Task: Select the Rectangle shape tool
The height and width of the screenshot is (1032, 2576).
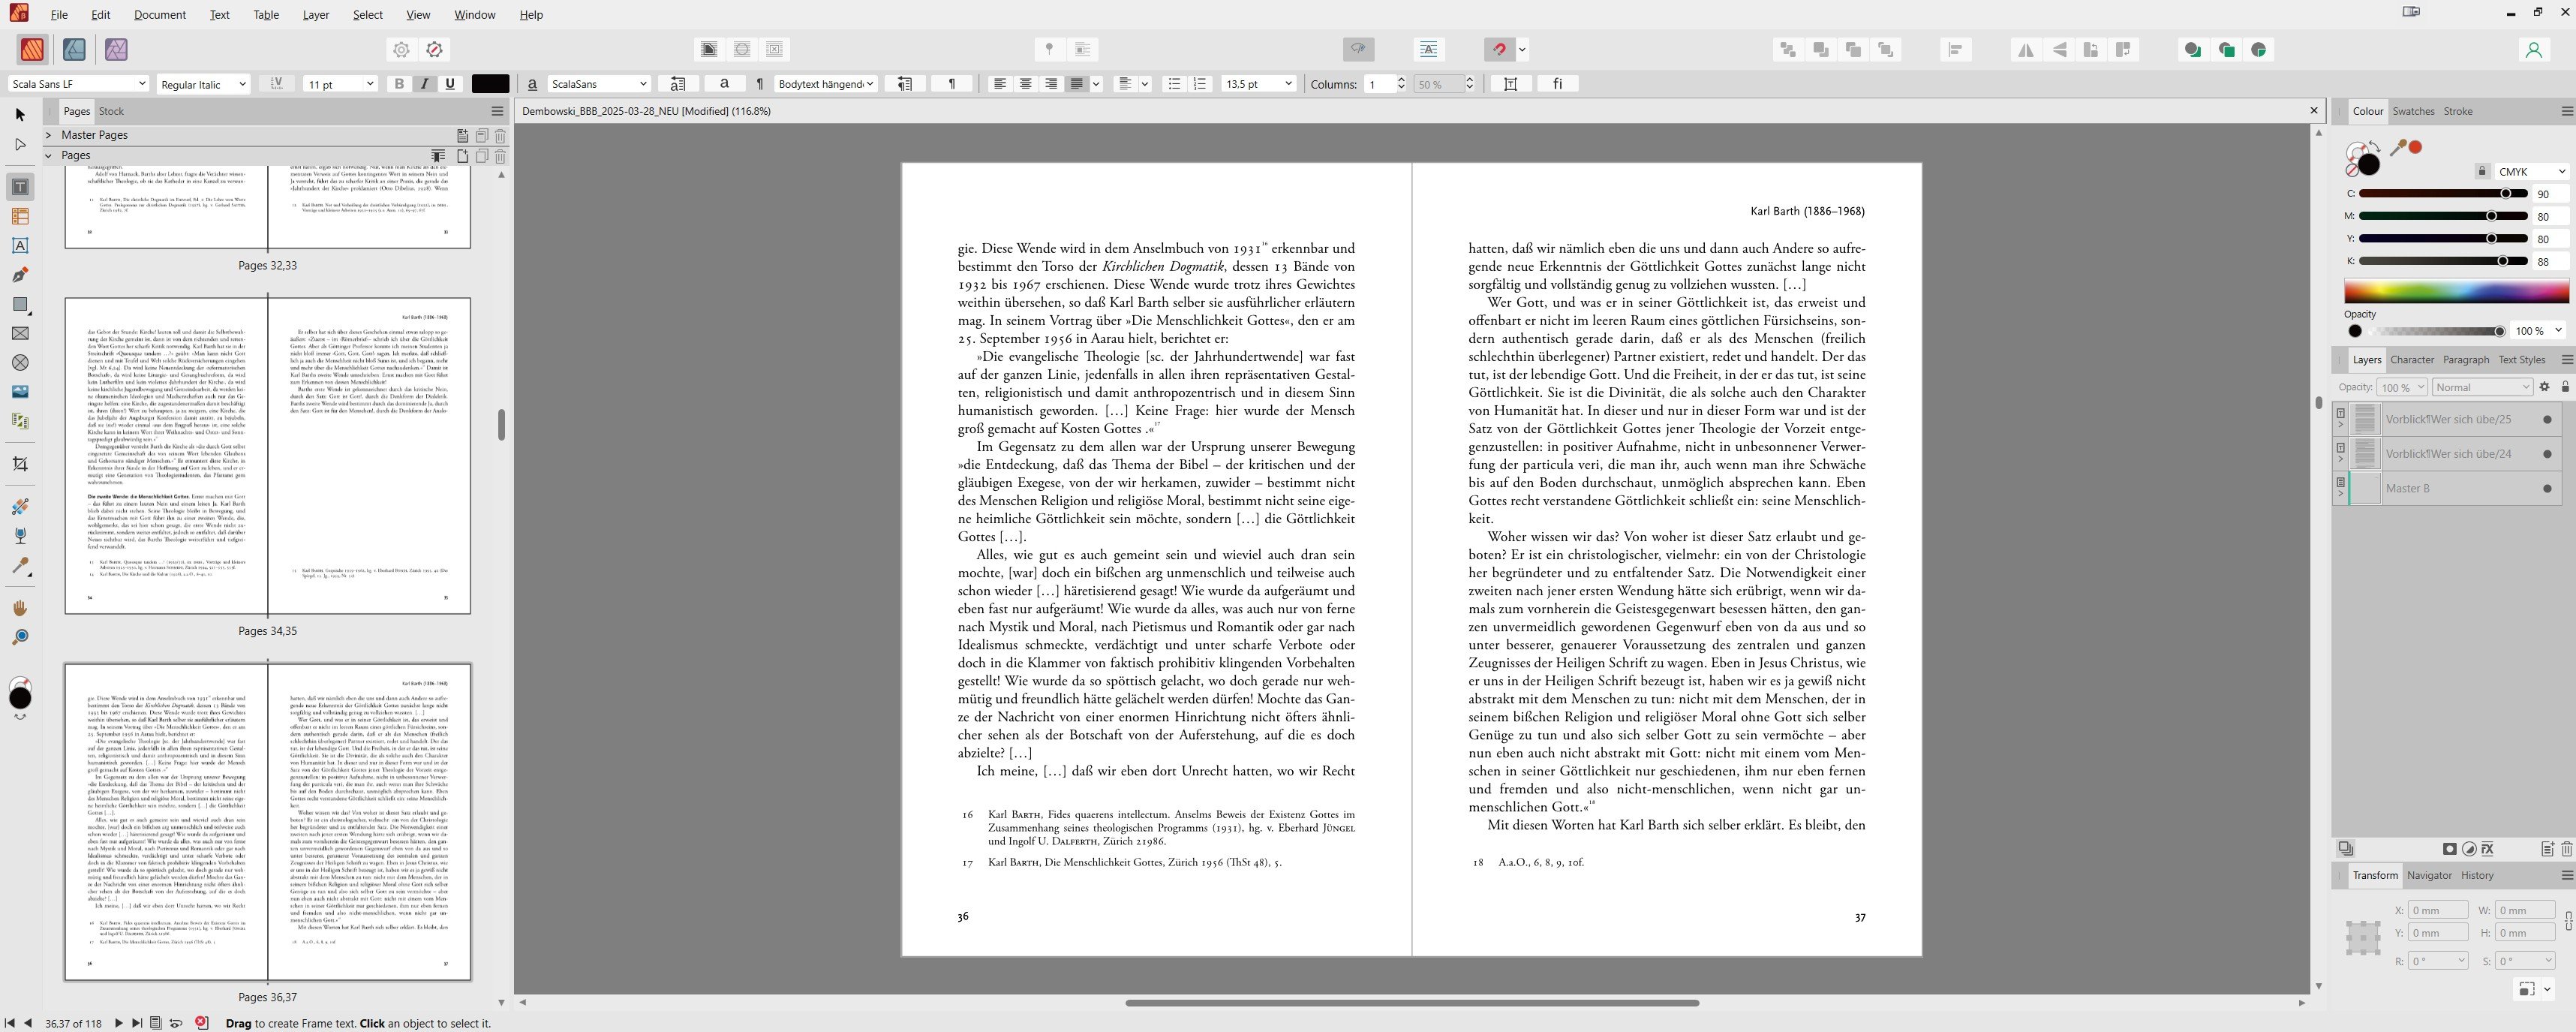Action: point(20,304)
